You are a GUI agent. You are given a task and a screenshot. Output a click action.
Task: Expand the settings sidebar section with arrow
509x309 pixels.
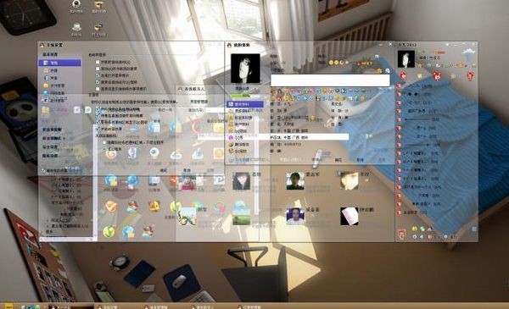53,138
